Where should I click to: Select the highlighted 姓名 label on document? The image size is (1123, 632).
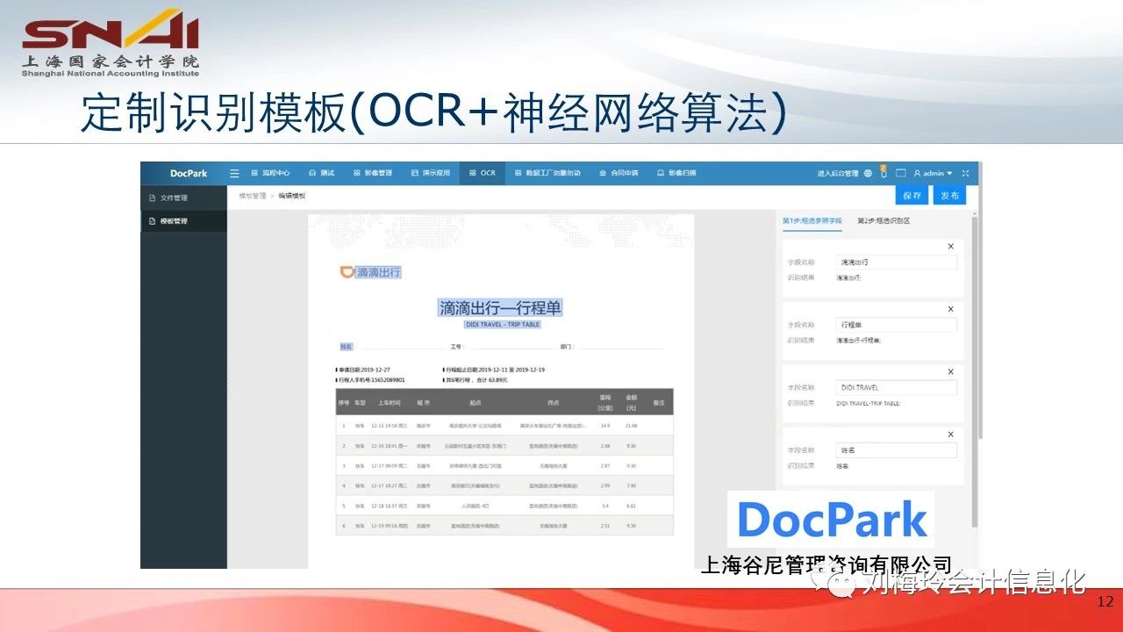(346, 347)
